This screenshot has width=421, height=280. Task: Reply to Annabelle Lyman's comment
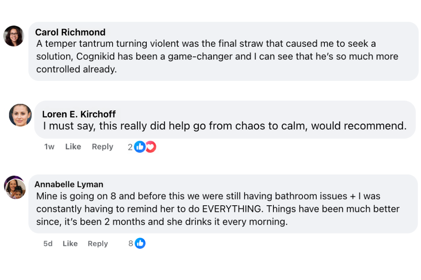point(98,243)
